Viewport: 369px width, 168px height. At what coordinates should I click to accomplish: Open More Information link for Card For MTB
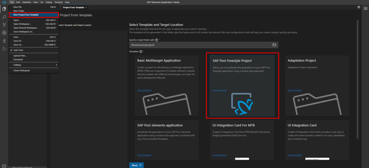coord(220,155)
